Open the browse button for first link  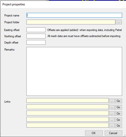coord(112,101)
